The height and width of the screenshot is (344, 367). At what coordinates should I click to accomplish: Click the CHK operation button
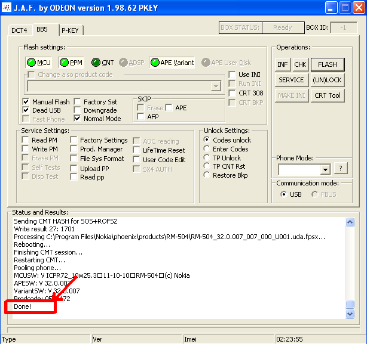[x=300, y=64]
